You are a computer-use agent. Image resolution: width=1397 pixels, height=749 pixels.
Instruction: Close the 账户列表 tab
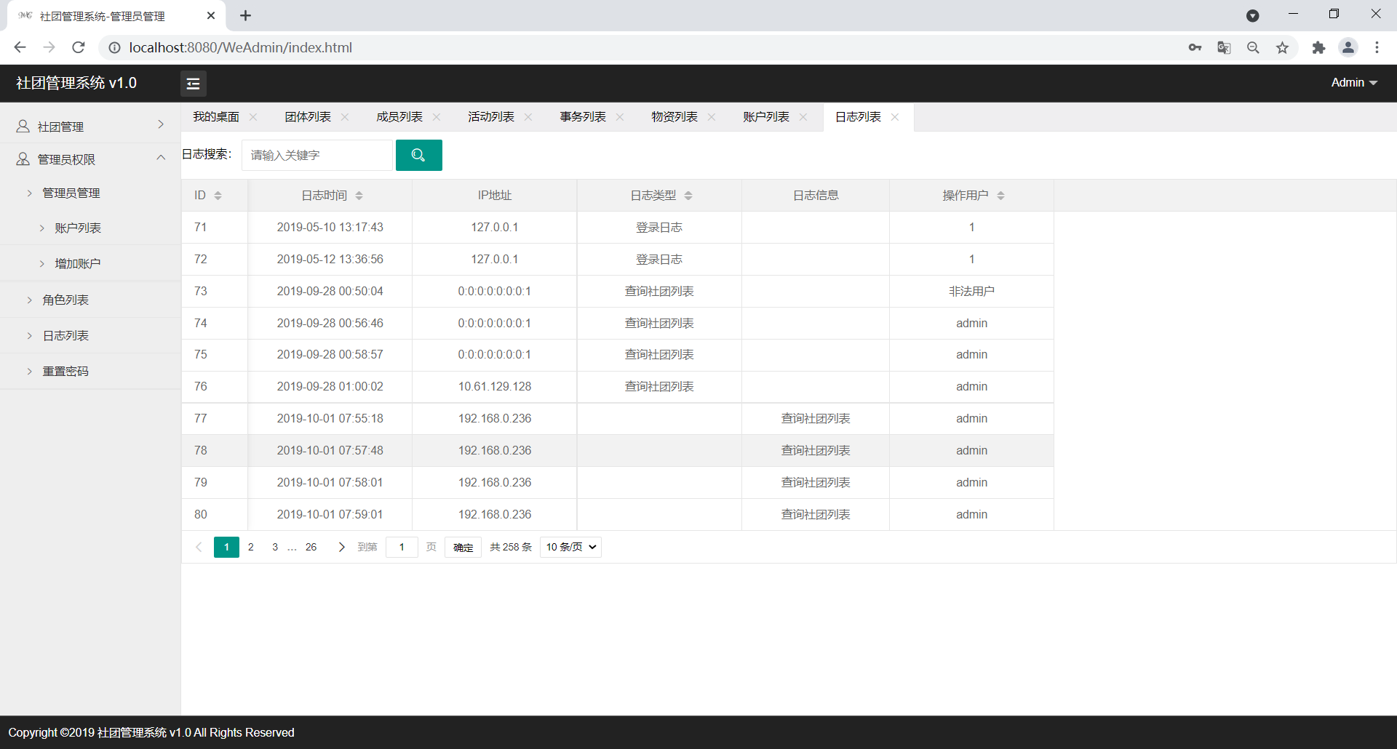tap(803, 117)
